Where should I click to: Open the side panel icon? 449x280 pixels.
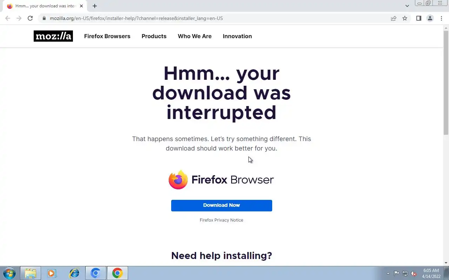418,18
